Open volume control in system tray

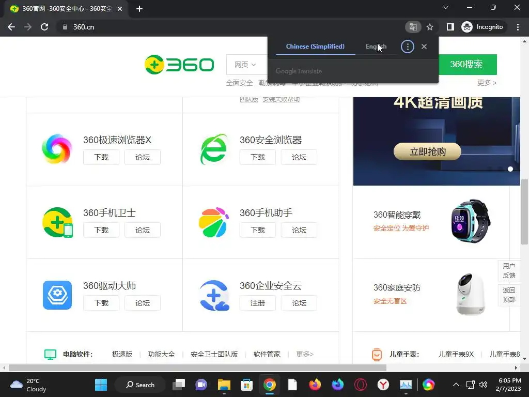[x=483, y=385]
